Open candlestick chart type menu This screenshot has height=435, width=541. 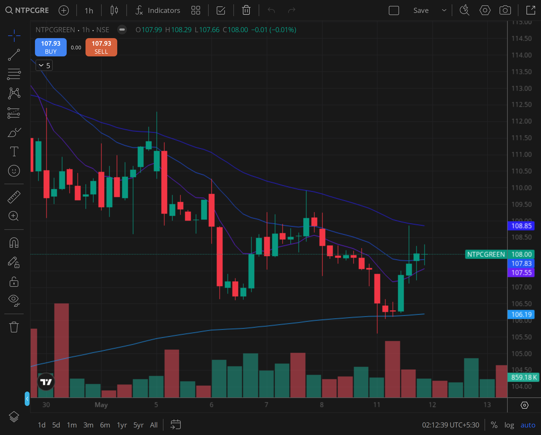(x=114, y=10)
